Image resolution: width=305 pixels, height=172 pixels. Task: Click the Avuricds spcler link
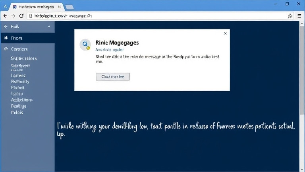tap(110, 49)
